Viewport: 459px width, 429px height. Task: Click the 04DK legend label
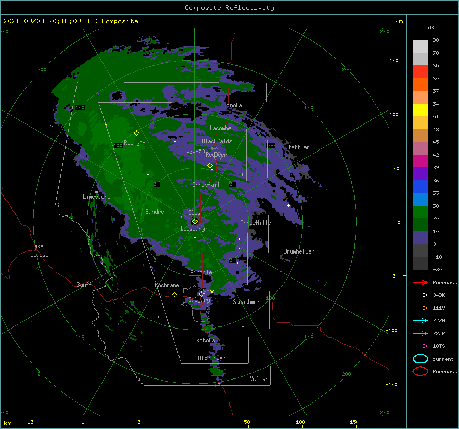(x=439, y=295)
